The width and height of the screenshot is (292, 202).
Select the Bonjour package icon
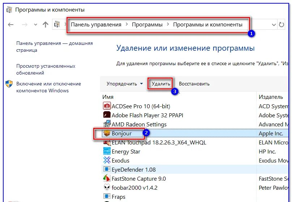(x=107, y=133)
